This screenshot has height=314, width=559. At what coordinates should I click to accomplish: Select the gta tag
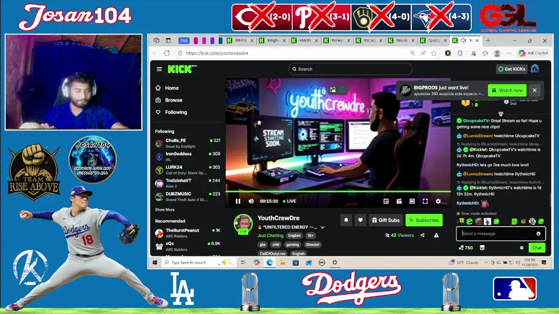[x=263, y=245]
